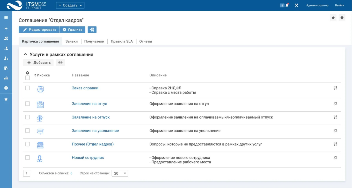Viewport: 352px width, 188px height.
Task: Unlink the Заказ справки service row
Action: coord(335,88)
